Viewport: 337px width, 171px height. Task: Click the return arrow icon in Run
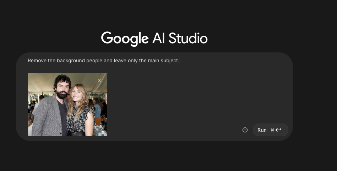278,130
